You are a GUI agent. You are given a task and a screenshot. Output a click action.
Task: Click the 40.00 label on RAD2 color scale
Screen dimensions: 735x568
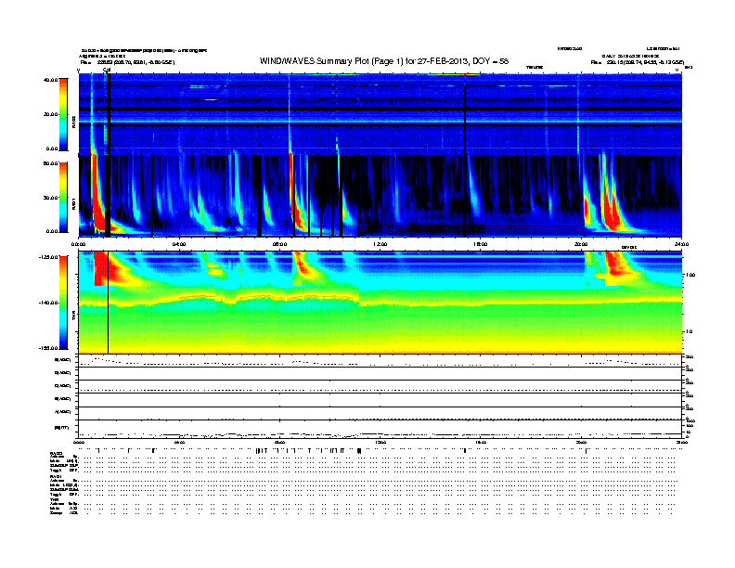coord(50,80)
